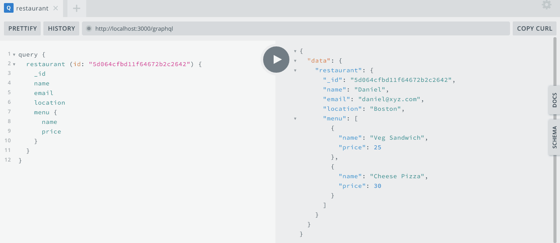
Task: Open the HISTORY panel
Action: tap(61, 28)
